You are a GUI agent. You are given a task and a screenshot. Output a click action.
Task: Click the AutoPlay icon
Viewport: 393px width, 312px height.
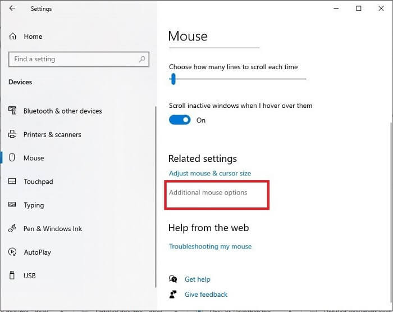[x=13, y=252]
